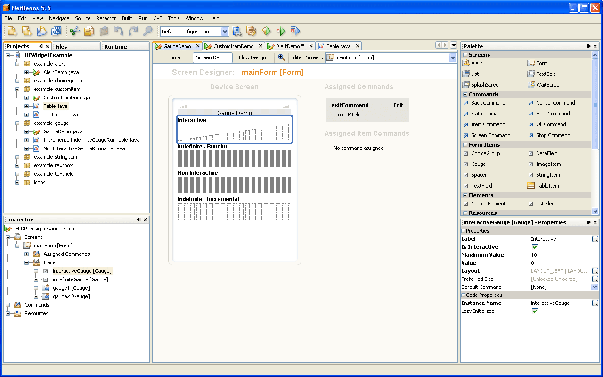Click the Clean and Build icon
603x377 pixels.
[x=251, y=31]
